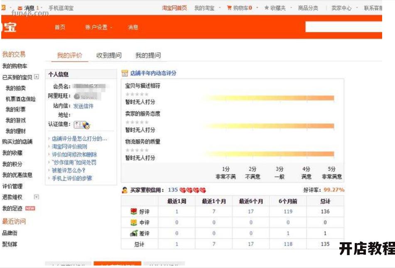Open 淘宝网评价规则 link
Image resolution: width=395 pixels, height=268 pixels.
[69, 146]
